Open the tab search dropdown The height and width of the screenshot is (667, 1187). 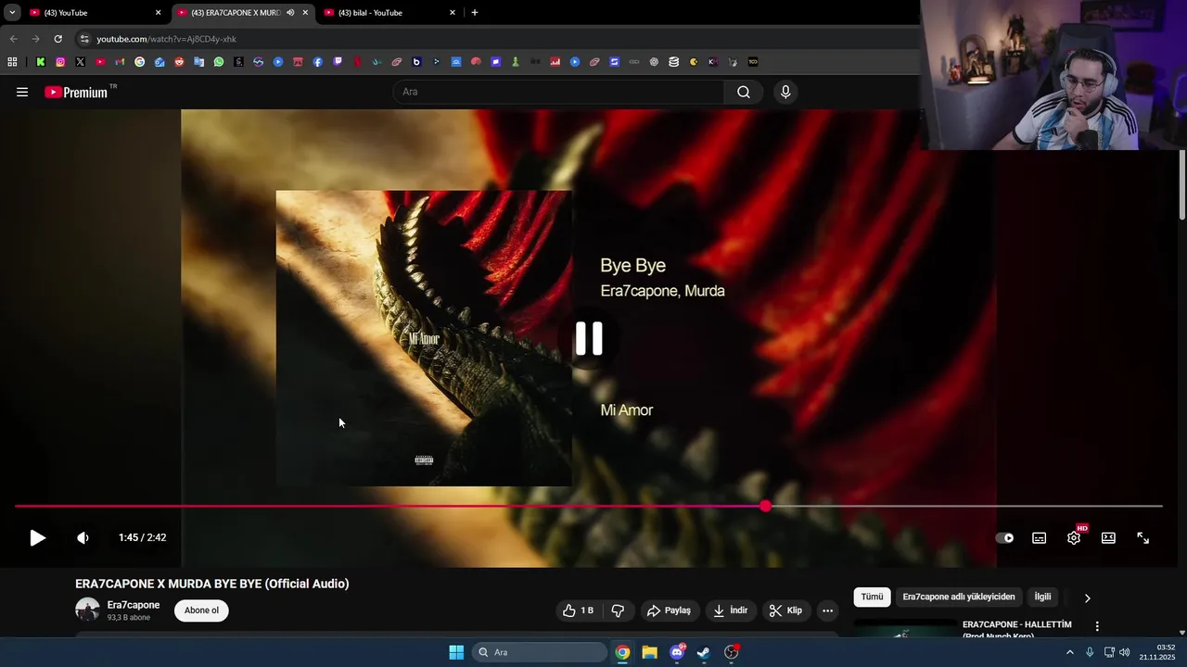tap(12, 13)
